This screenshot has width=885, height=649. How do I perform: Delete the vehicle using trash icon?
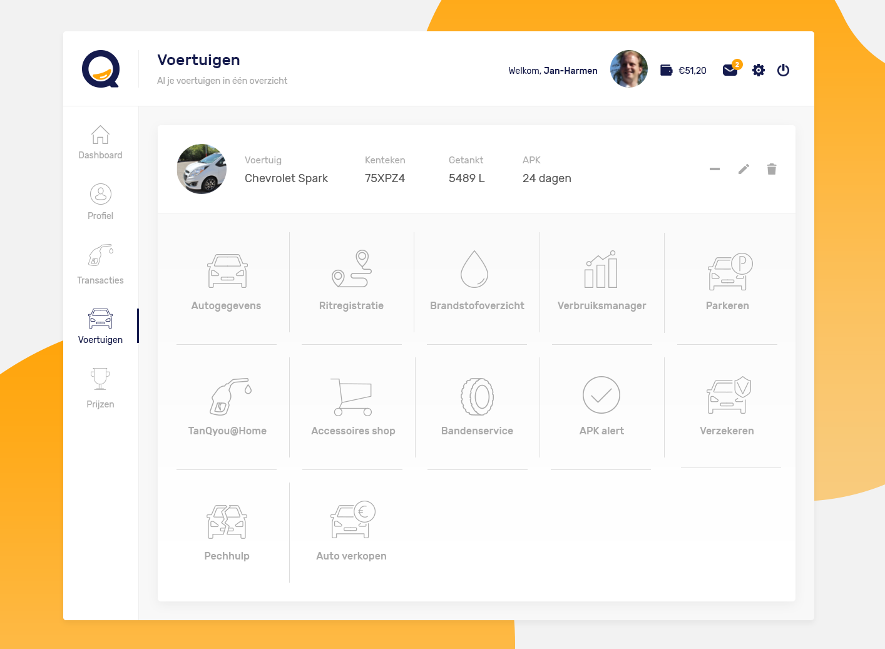click(x=771, y=169)
